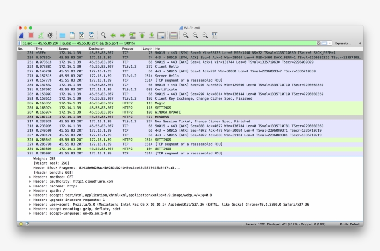Open expert information yellow circle icon

tap(21, 224)
